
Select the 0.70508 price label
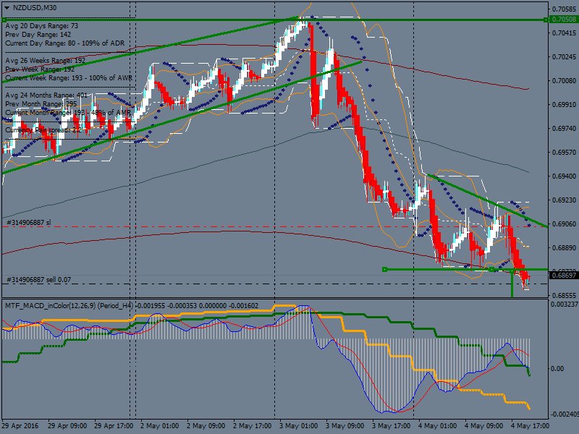[x=564, y=20]
